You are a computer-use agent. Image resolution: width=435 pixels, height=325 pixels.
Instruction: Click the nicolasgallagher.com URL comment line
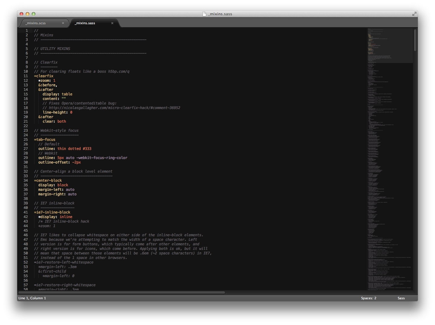click(x=111, y=108)
